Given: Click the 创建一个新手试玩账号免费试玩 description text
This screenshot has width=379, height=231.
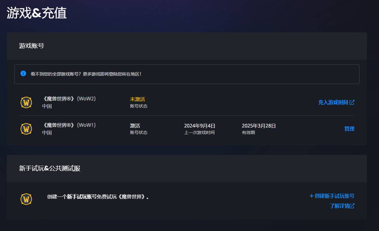Looking at the screenshot, I should point(98,197).
